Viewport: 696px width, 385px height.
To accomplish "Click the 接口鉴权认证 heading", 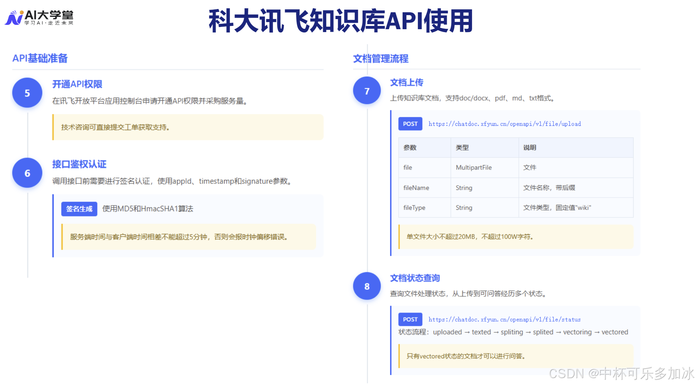I will 79,164.
